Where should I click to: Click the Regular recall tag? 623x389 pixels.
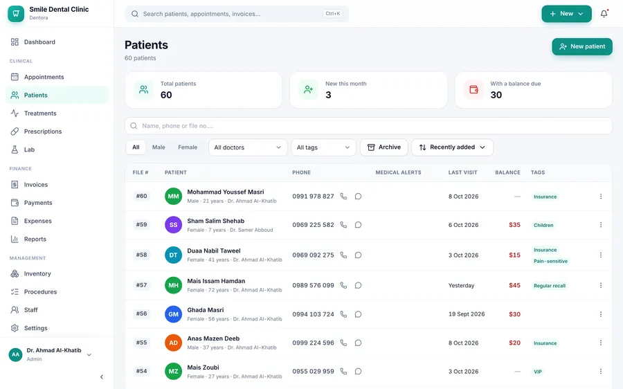click(x=550, y=286)
